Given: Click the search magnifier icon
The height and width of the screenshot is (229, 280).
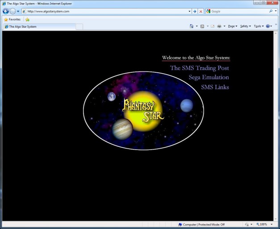Looking at the screenshot, I should 270,11.
